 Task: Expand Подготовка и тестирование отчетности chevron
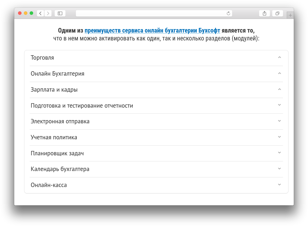(x=279, y=105)
